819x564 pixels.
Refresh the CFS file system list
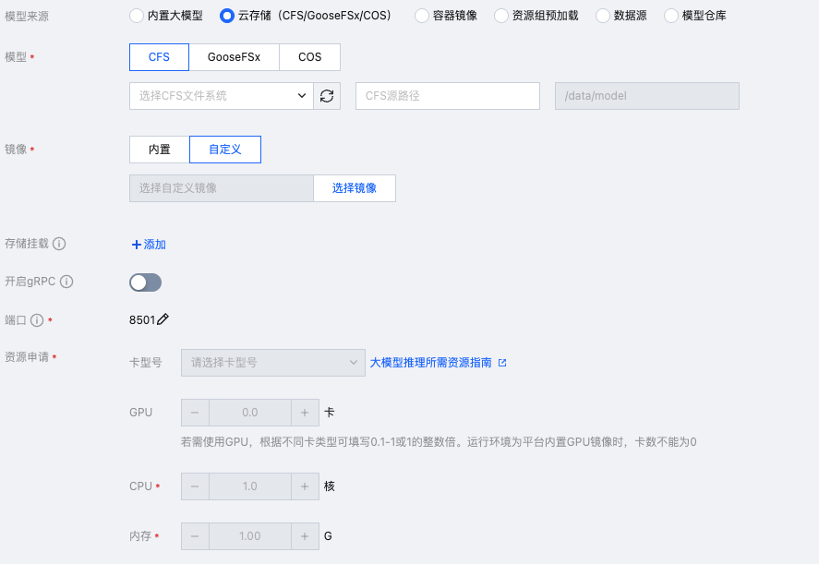[327, 96]
